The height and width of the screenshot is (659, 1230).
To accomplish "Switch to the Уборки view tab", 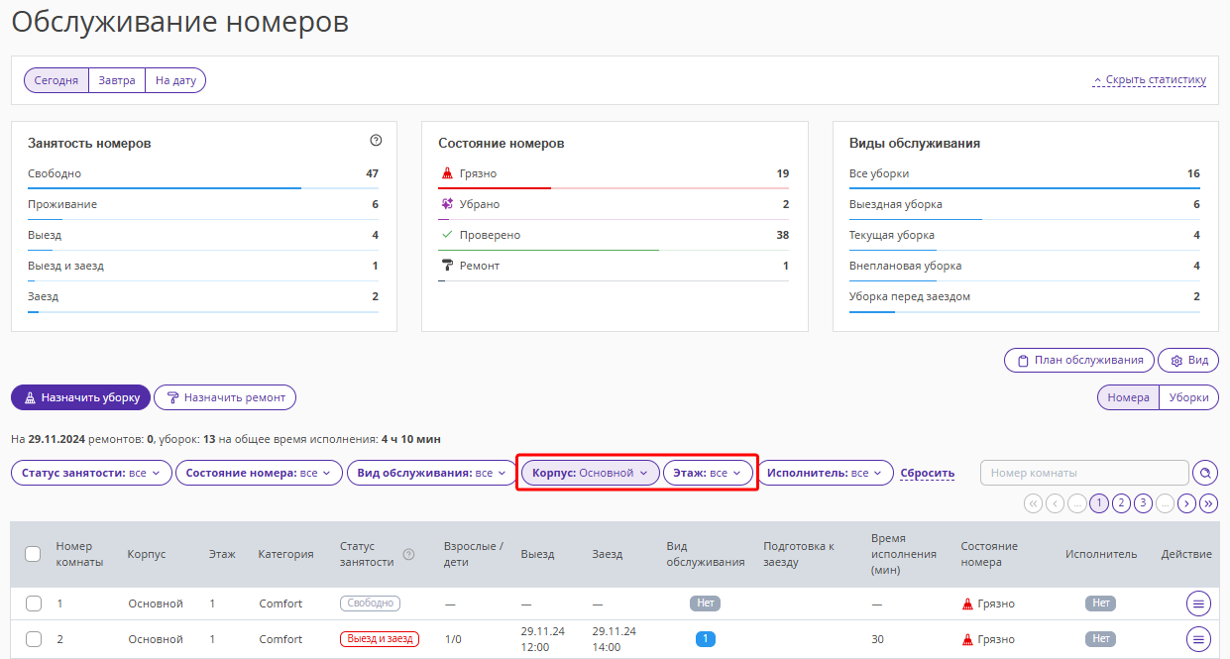I will 1188,397.
